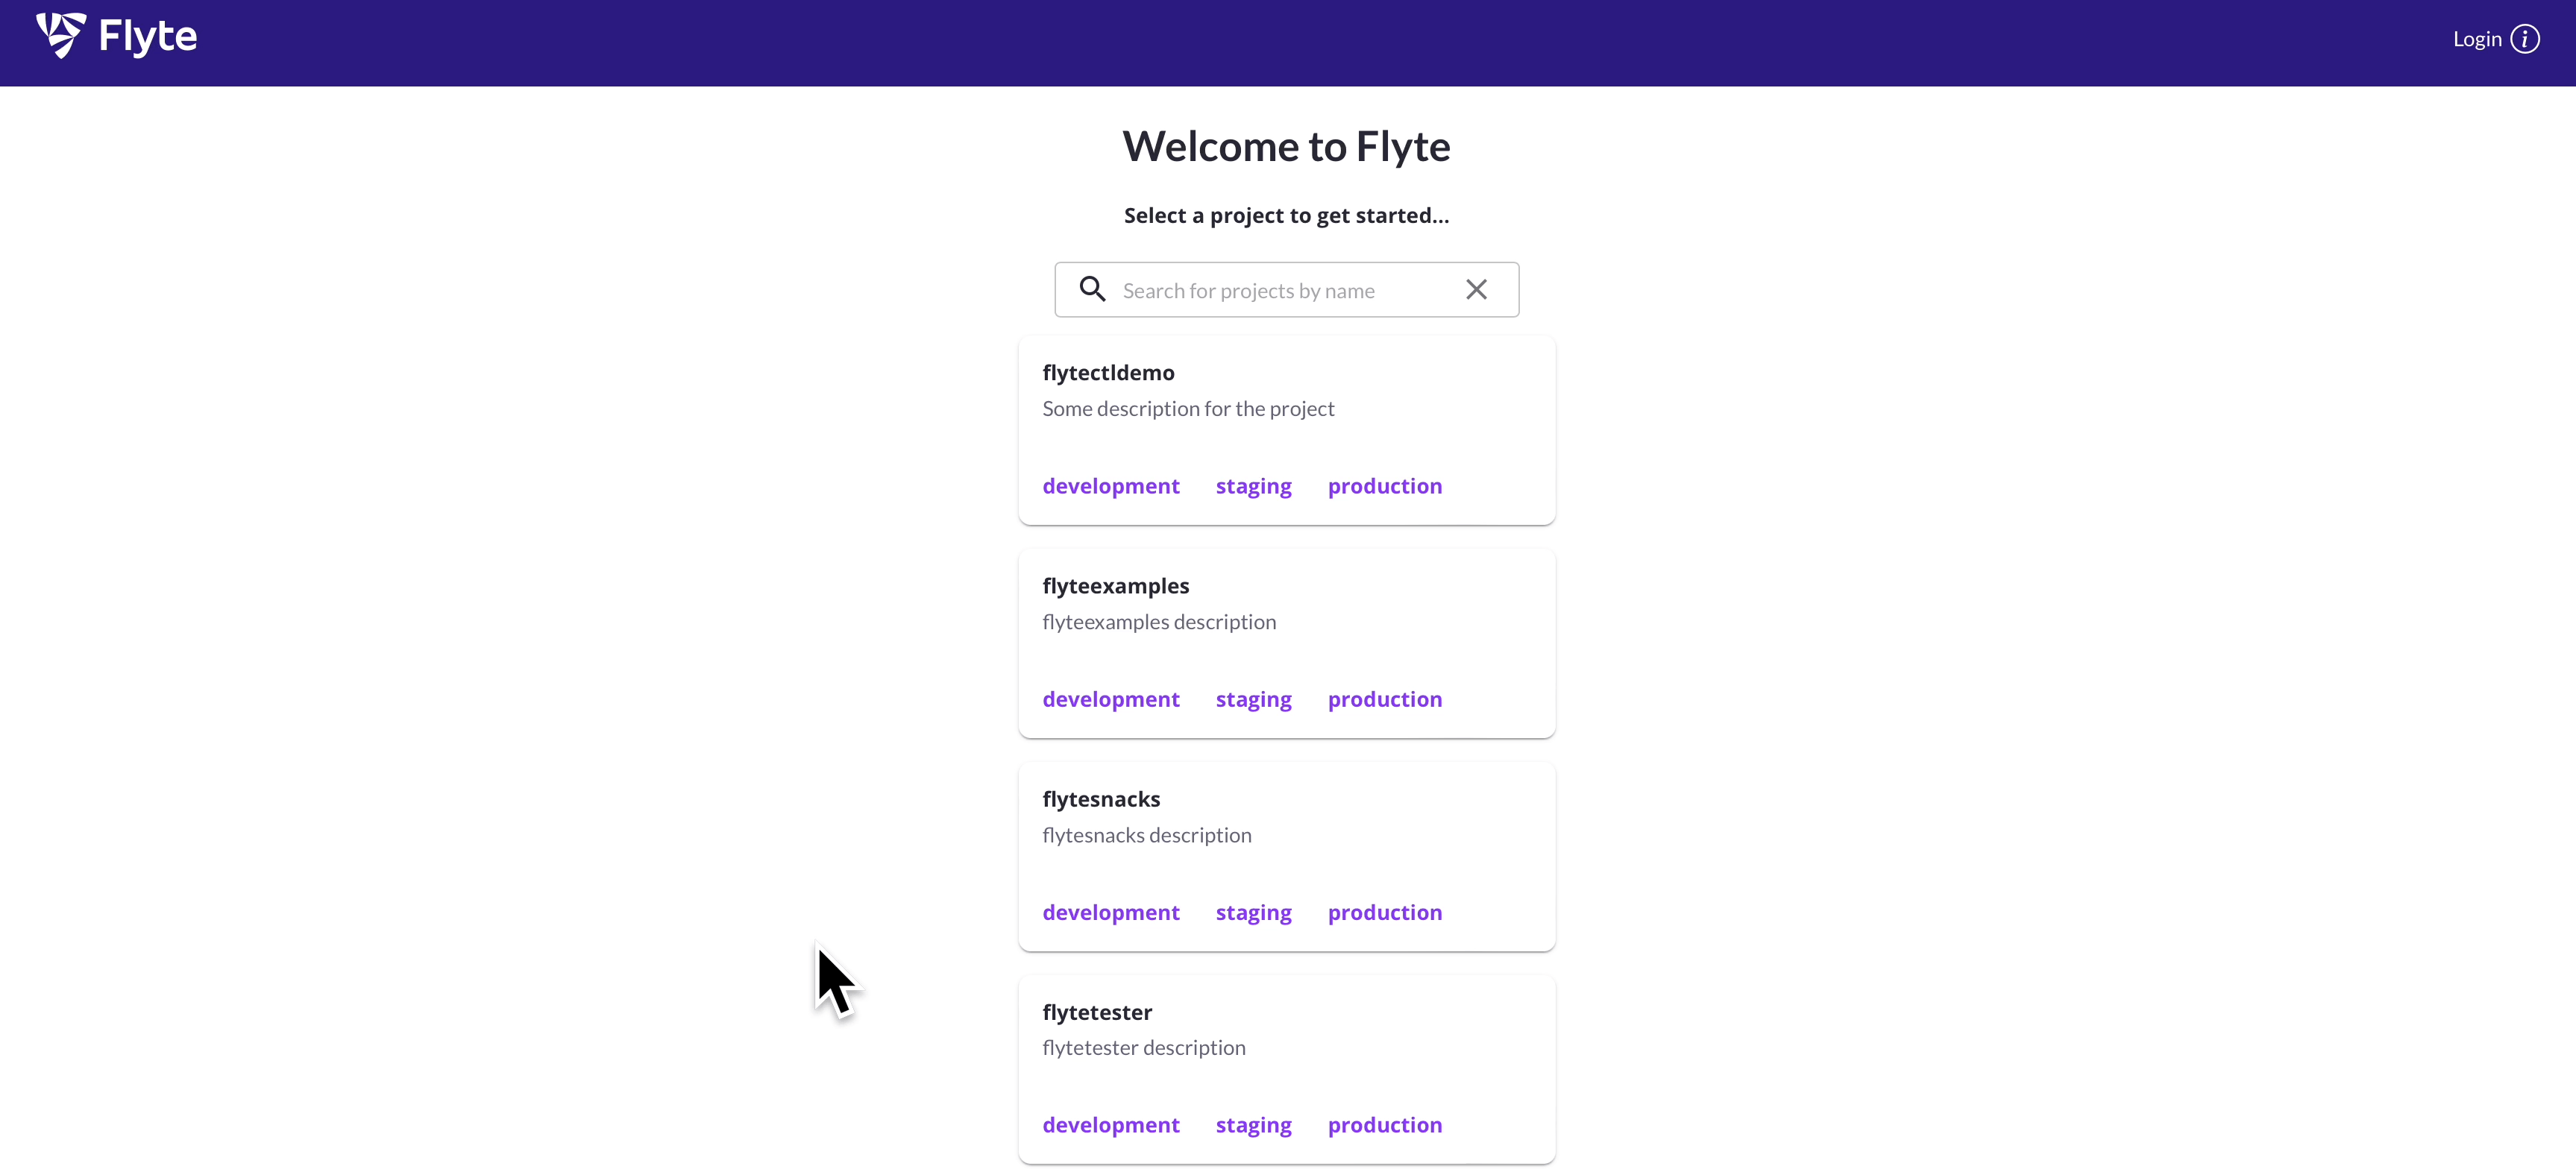Toggle production filter for flytesnacks

tap(1385, 911)
